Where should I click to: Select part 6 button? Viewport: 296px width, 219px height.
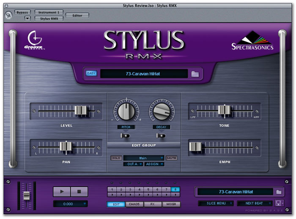click(x=157, y=189)
